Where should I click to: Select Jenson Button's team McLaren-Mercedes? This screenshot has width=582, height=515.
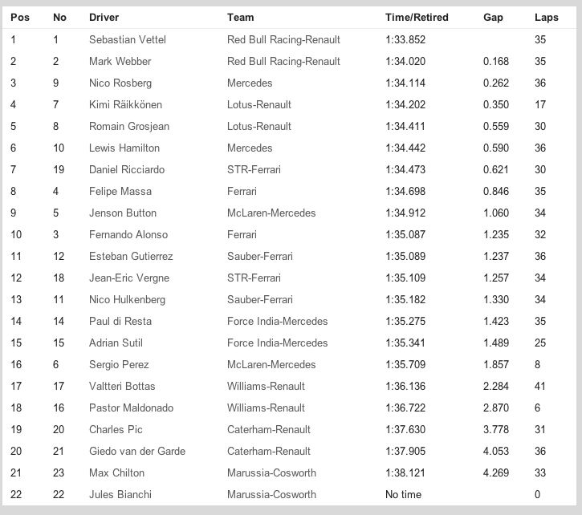coord(271,213)
